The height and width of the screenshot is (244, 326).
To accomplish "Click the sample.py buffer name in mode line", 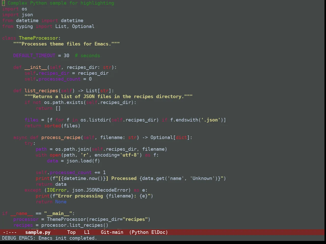I will click(38, 232).
